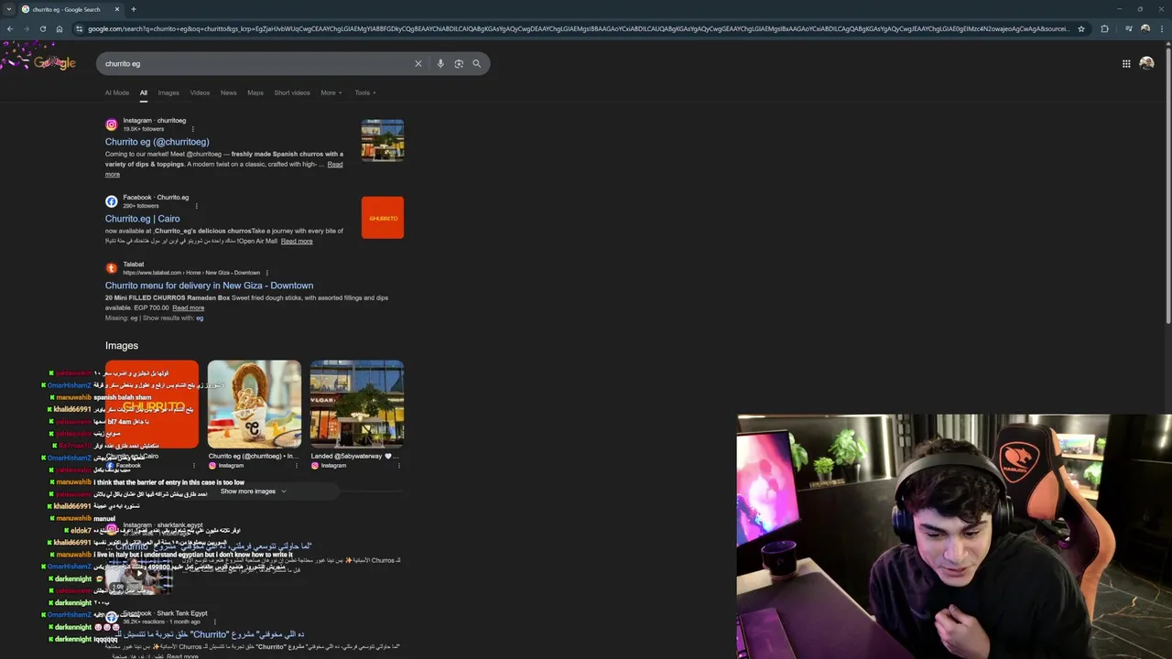Viewport: 1172px width, 659px height.
Task: Click the 'eg' show results with link
Action: [200, 318]
